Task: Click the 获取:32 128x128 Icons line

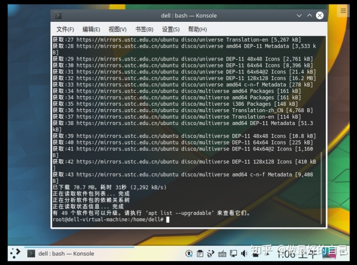Action: tap(184, 78)
